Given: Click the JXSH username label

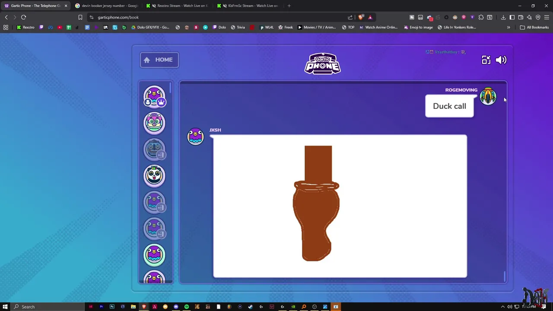Looking at the screenshot, I should click(215, 130).
